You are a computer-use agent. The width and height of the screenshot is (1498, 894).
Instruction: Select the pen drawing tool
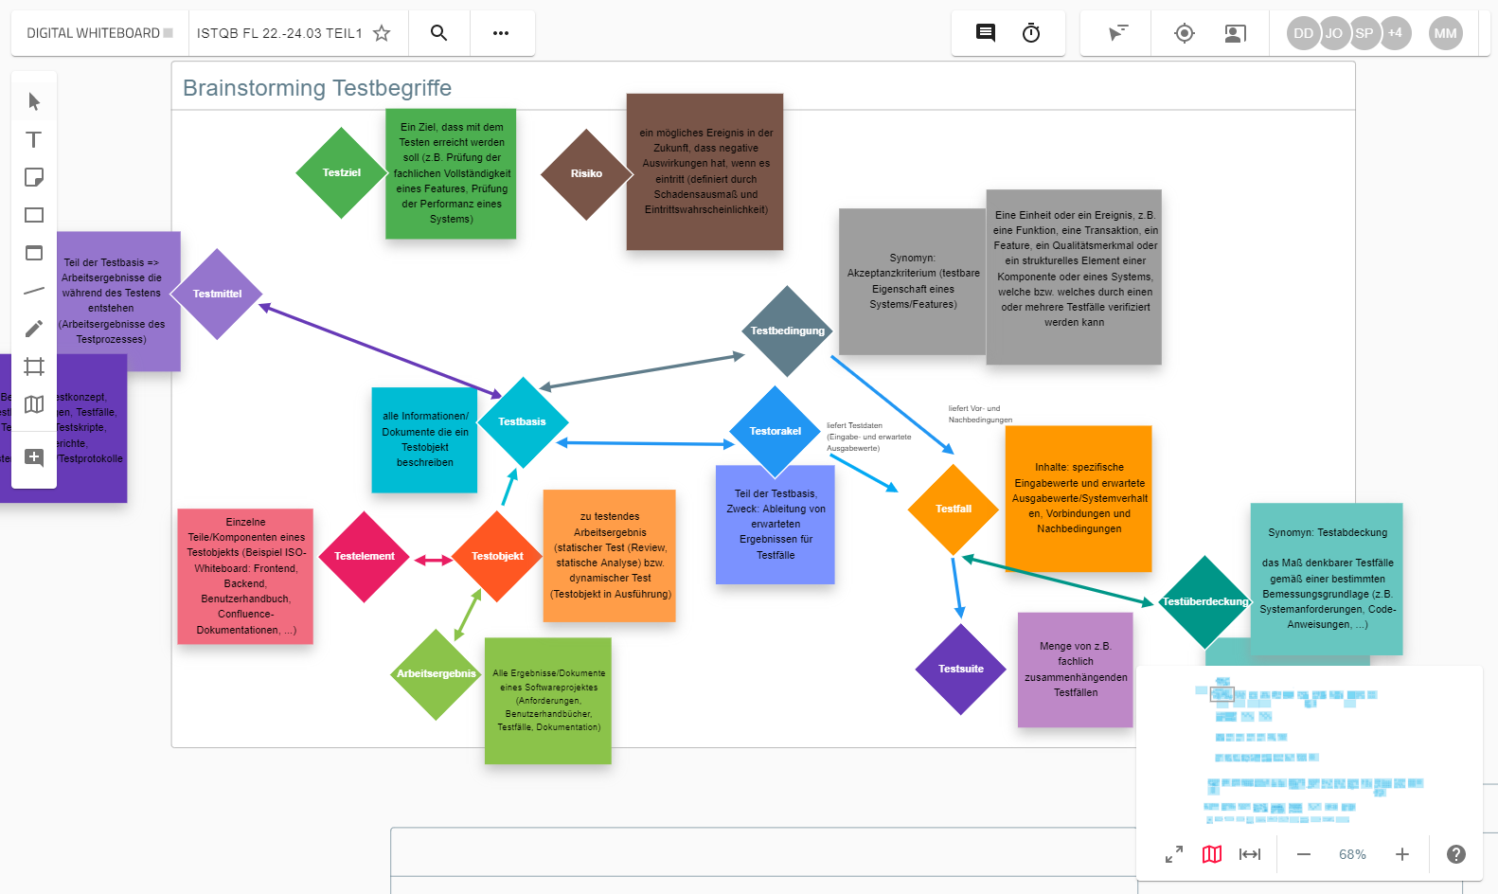[x=34, y=329]
